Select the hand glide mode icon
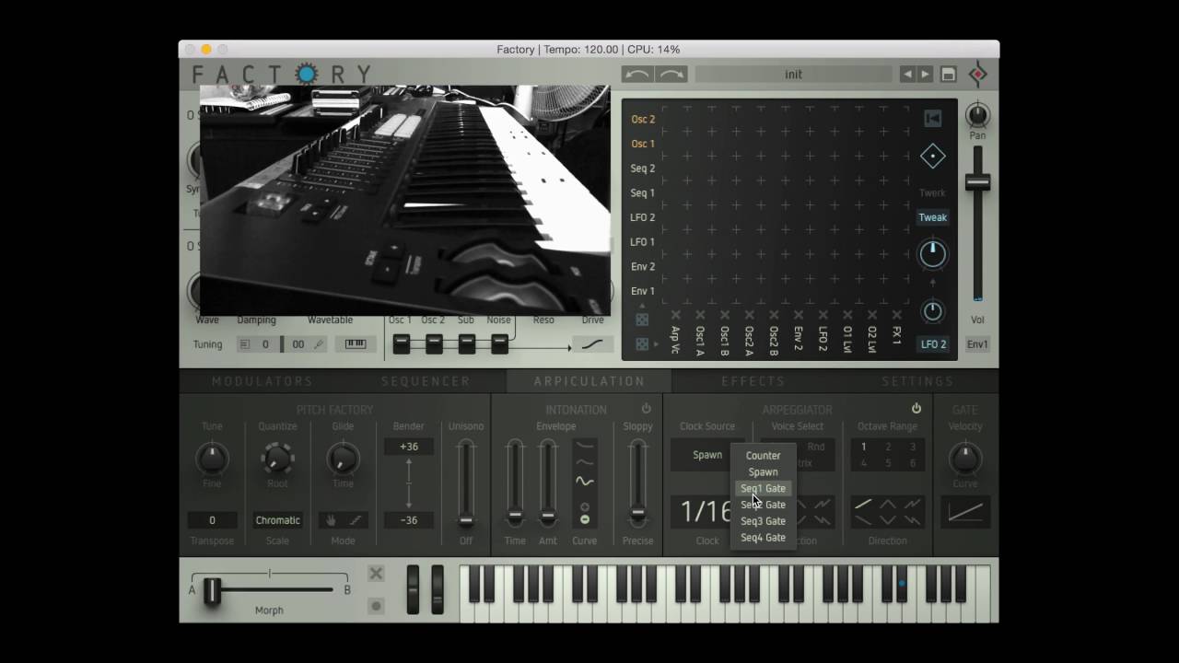The width and height of the screenshot is (1179, 663). [331, 520]
